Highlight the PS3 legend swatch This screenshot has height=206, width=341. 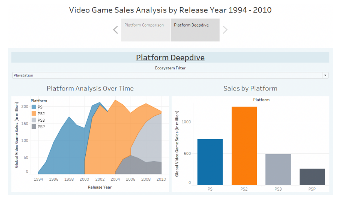(x=34, y=120)
